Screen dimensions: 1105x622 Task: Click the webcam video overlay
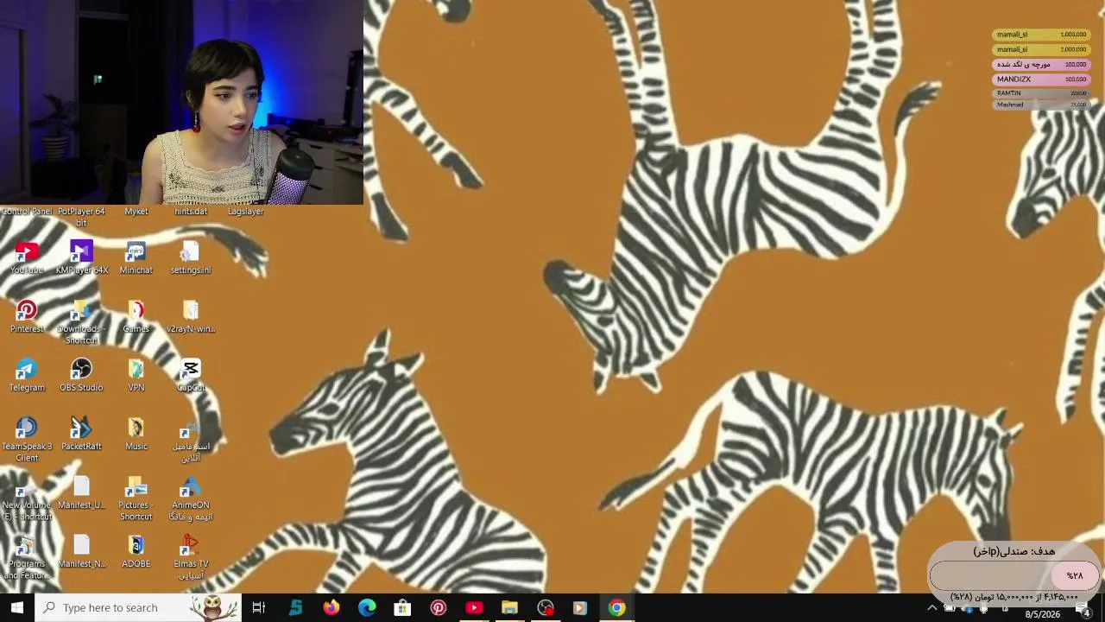181,102
